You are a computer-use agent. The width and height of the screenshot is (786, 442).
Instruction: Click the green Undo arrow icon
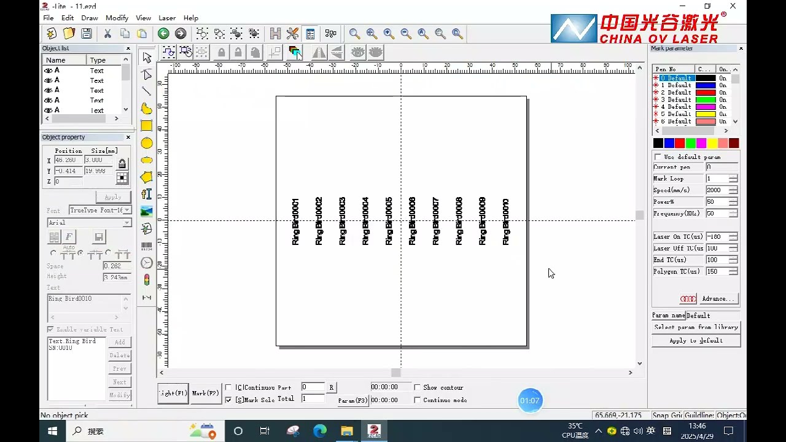[163, 33]
